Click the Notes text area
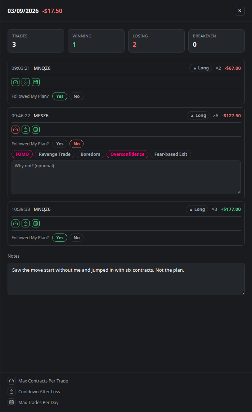 tap(126, 279)
